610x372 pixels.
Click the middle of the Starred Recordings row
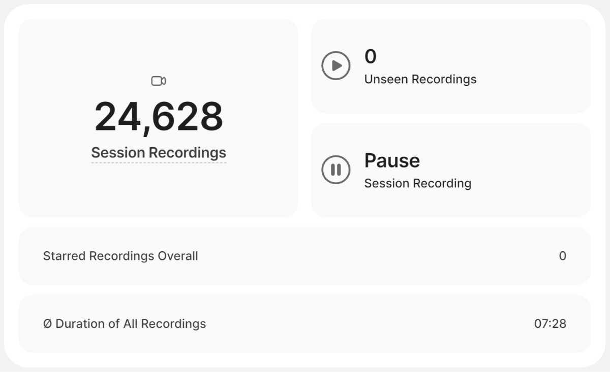tap(356, 256)
